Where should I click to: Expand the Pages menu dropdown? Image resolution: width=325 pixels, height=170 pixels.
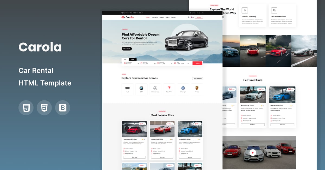tap(162, 17)
